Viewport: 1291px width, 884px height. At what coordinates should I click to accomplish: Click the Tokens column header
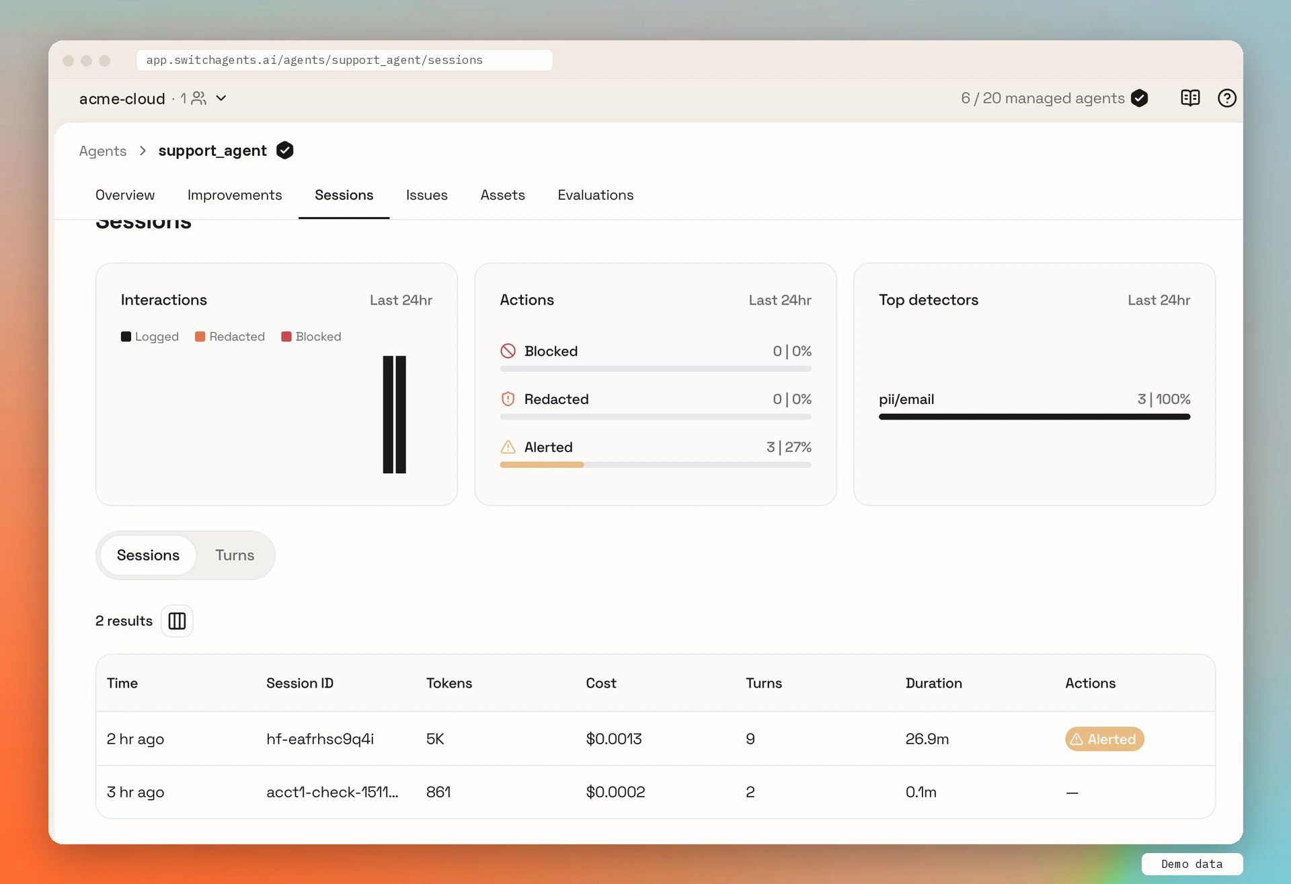[x=449, y=683]
